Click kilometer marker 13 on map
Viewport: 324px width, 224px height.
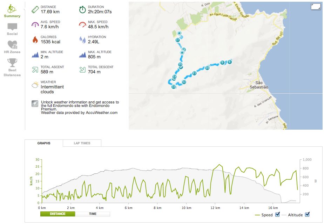coord(173,87)
